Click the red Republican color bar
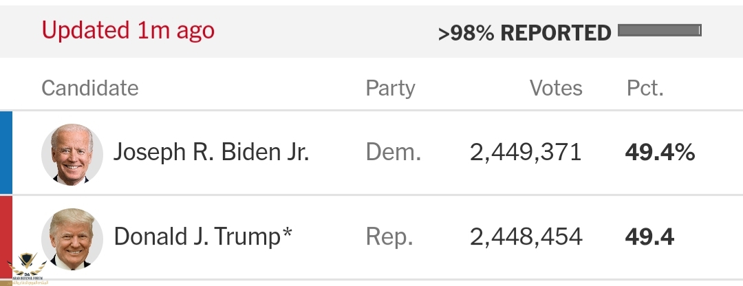This screenshot has height=286, width=743. pos(6,237)
